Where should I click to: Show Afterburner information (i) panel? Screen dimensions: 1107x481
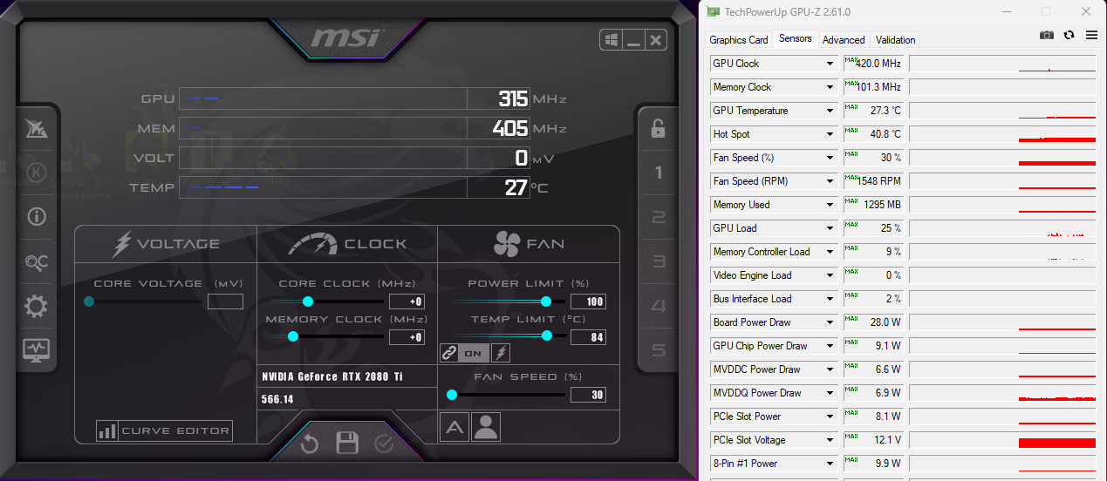click(x=37, y=217)
